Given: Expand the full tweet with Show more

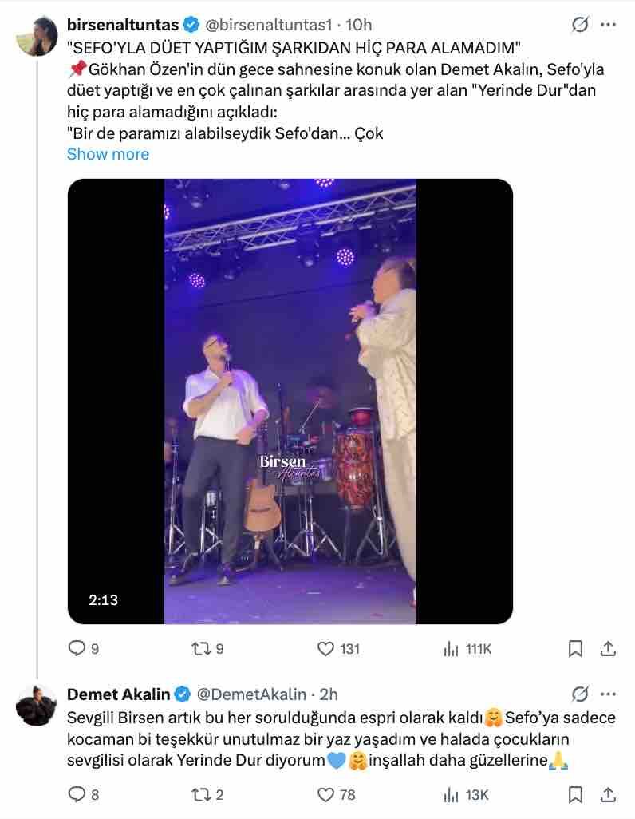Looking at the screenshot, I should click(108, 154).
